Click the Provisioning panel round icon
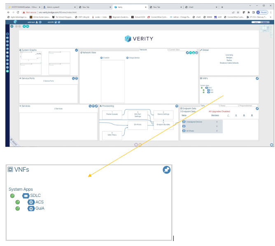This screenshot has width=275, height=246. 177,106
